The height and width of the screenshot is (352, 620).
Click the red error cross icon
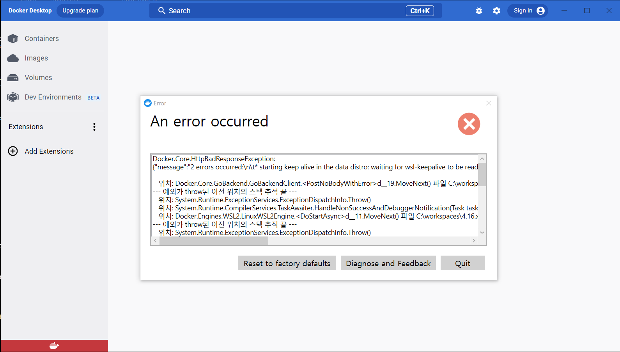coord(469,124)
